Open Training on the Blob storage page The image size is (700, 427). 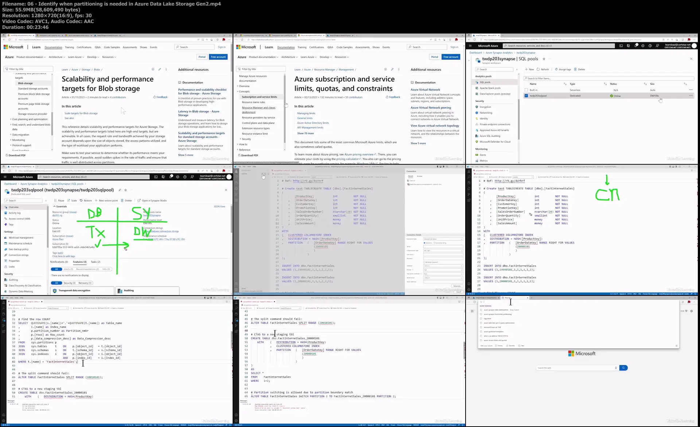(69, 47)
